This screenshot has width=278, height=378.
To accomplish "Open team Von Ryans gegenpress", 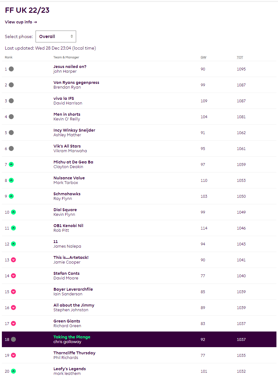I will tap(76, 82).
